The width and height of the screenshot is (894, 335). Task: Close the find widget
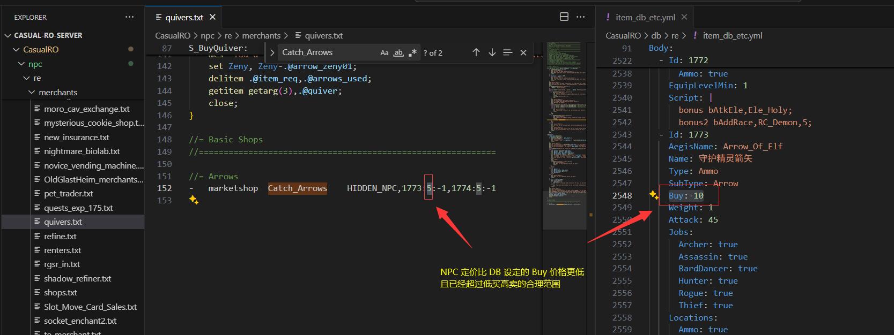(523, 52)
